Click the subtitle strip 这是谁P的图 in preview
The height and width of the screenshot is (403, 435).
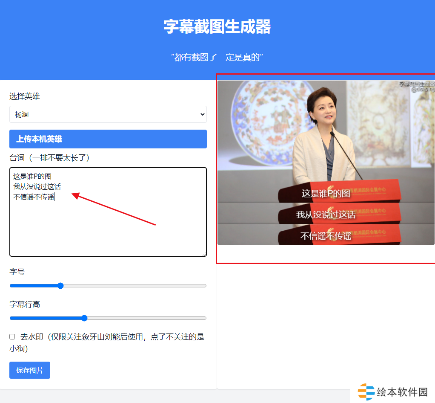click(326, 193)
